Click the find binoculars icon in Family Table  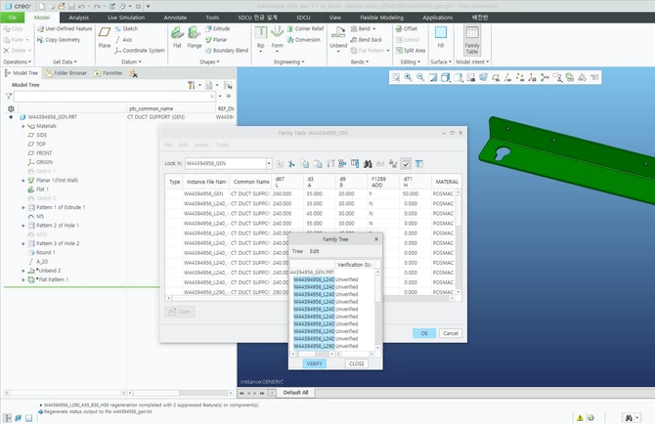coord(368,163)
